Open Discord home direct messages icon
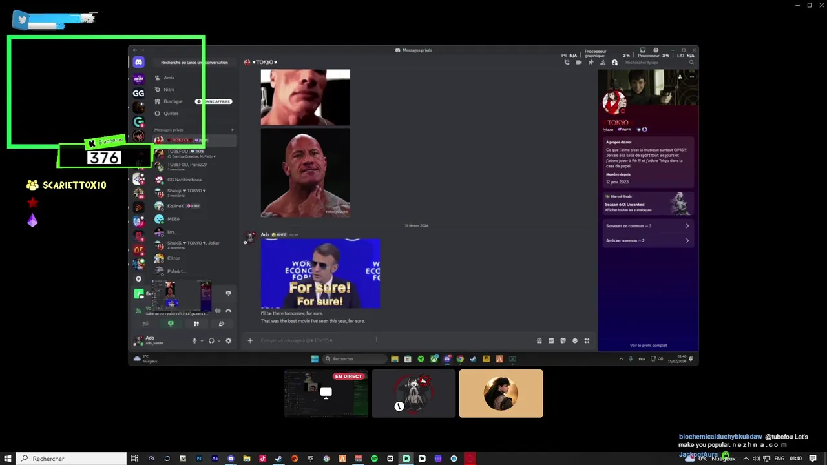Viewport: 827px width, 465px height. point(138,63)
